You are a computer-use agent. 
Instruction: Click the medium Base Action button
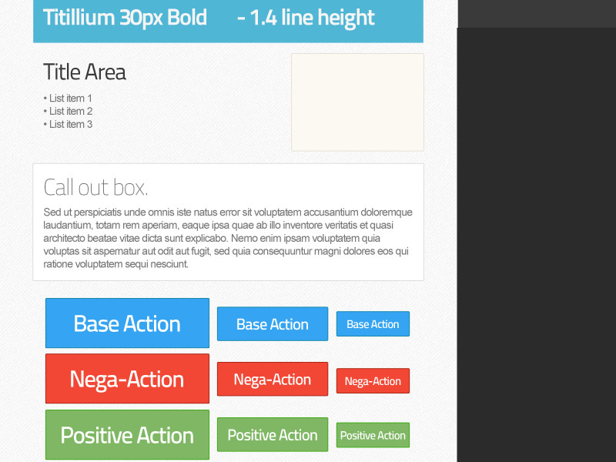point(272,323)
